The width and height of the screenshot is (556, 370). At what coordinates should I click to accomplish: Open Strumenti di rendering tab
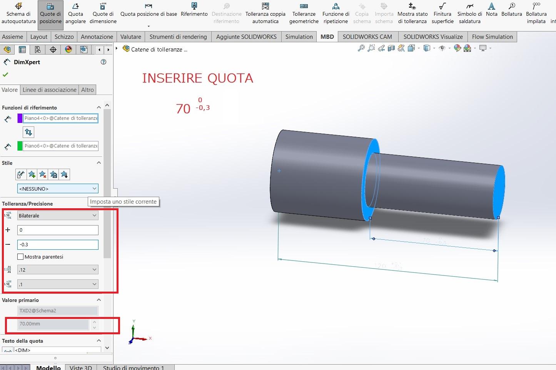pyautogui.click(x=178, y=37)
